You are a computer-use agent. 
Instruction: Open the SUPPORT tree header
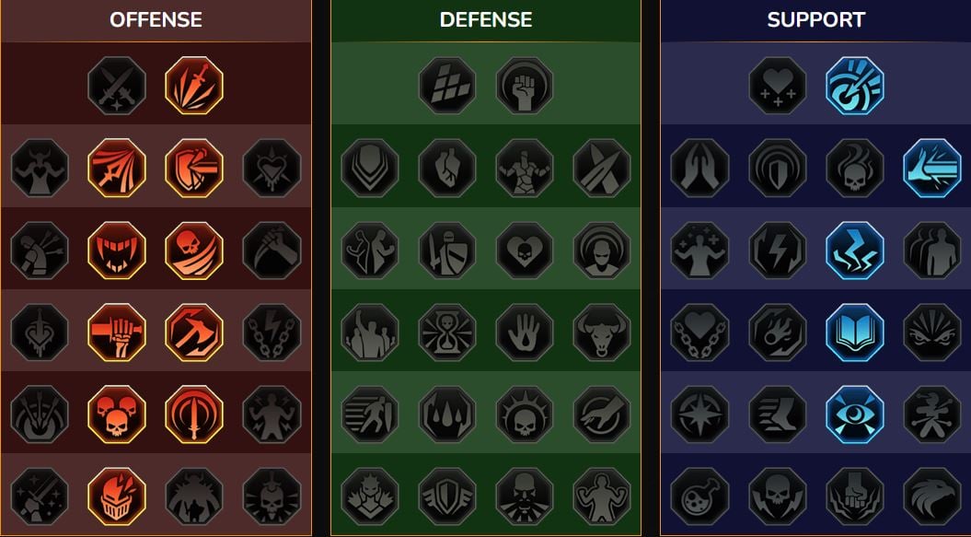816,20
